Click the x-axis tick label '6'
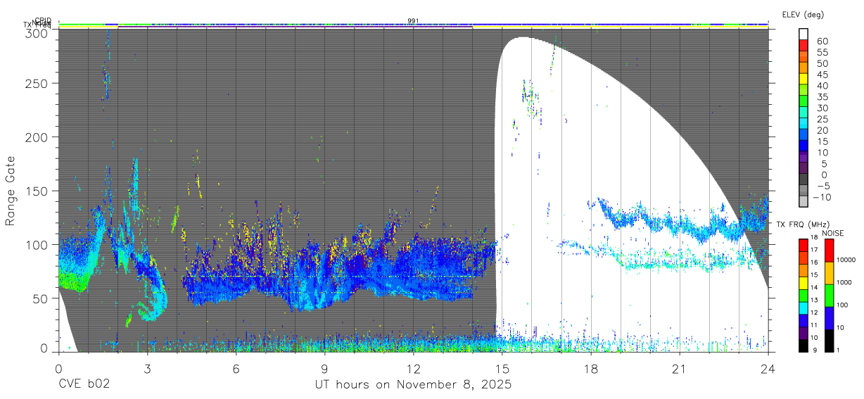The width and height of the screenshot is (864, 399). point(236,369)
